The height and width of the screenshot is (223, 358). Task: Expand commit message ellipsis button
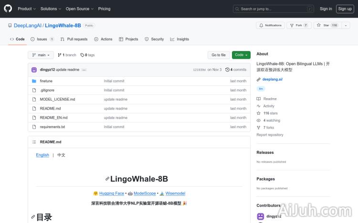tap(84, 70)
